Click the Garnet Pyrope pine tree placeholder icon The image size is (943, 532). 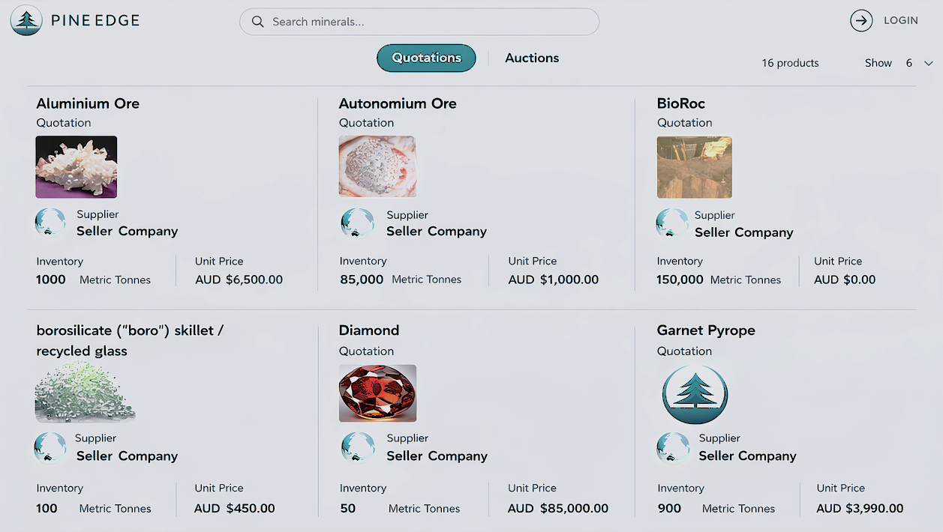point(695,393)
